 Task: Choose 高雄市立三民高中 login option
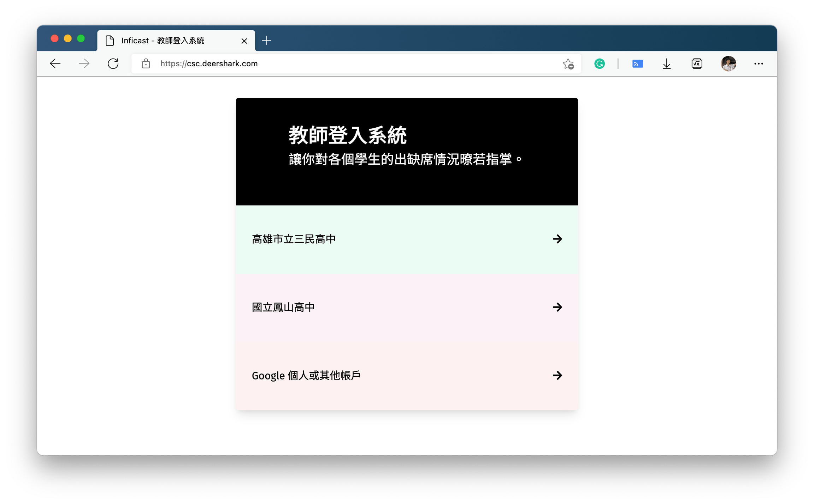[407, 239]
